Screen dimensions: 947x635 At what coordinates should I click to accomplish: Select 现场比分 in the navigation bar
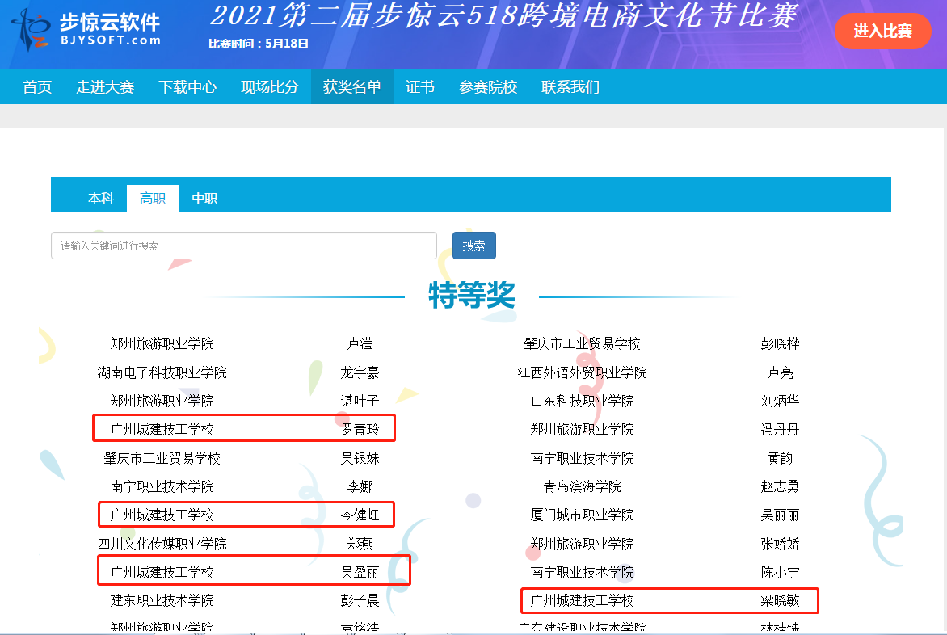click(270, 87)
